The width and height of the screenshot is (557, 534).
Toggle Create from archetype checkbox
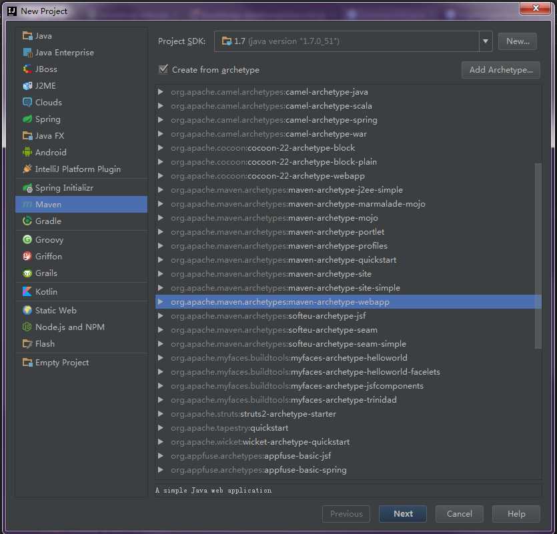coord(163,69)
